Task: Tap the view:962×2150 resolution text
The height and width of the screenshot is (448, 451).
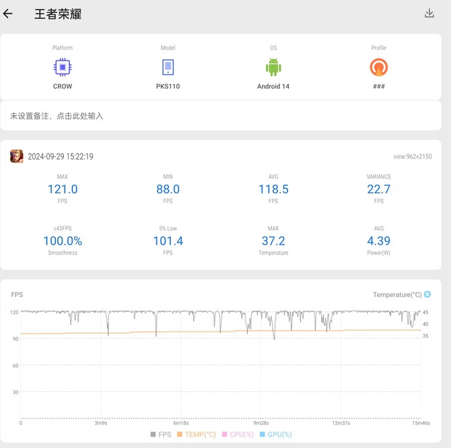Action: pos(412,156)
